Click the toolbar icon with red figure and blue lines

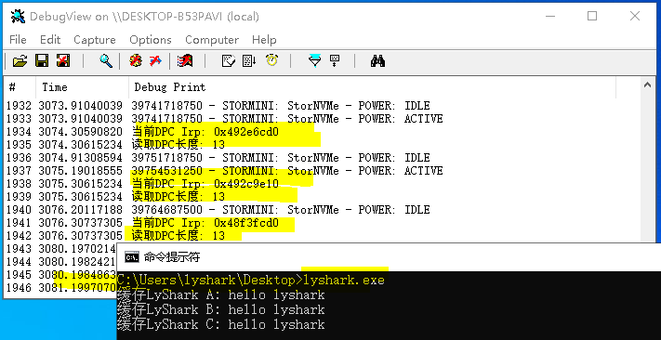[186, 61]
